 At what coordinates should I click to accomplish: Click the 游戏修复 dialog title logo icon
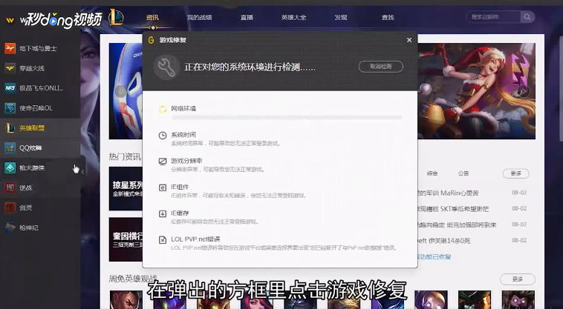pos(152,40)
